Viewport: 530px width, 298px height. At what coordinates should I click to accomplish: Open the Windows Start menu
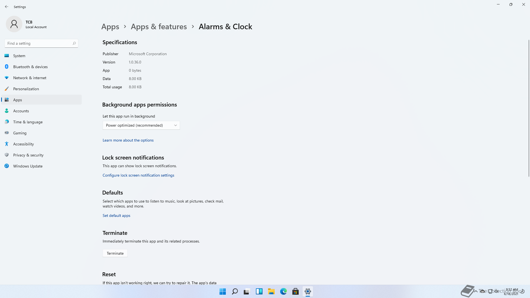(x=222, y=291)
